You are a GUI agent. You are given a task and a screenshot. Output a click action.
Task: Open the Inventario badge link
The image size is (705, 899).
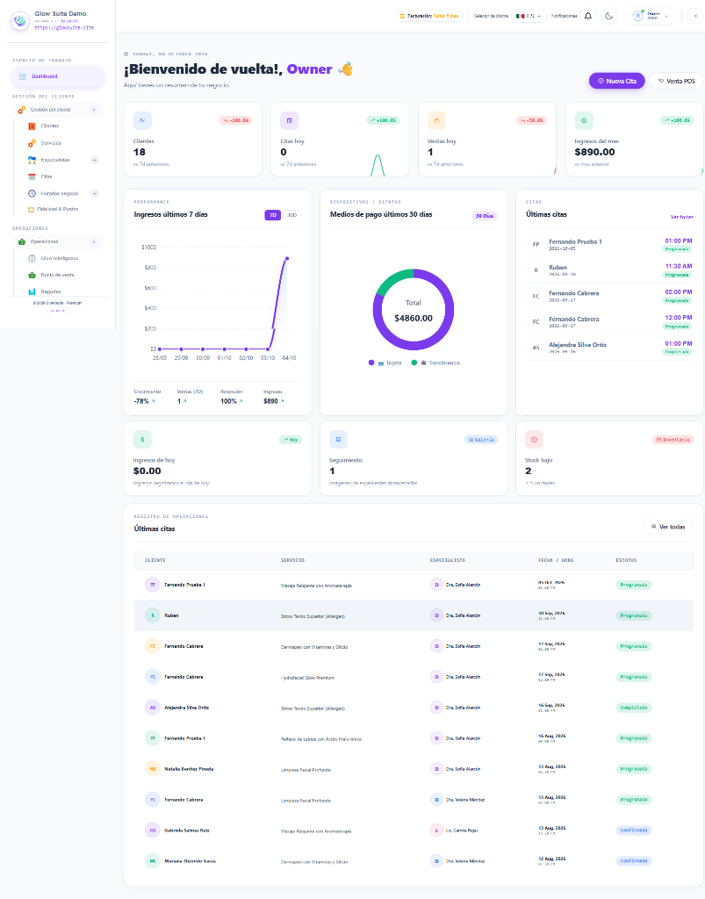673,440
